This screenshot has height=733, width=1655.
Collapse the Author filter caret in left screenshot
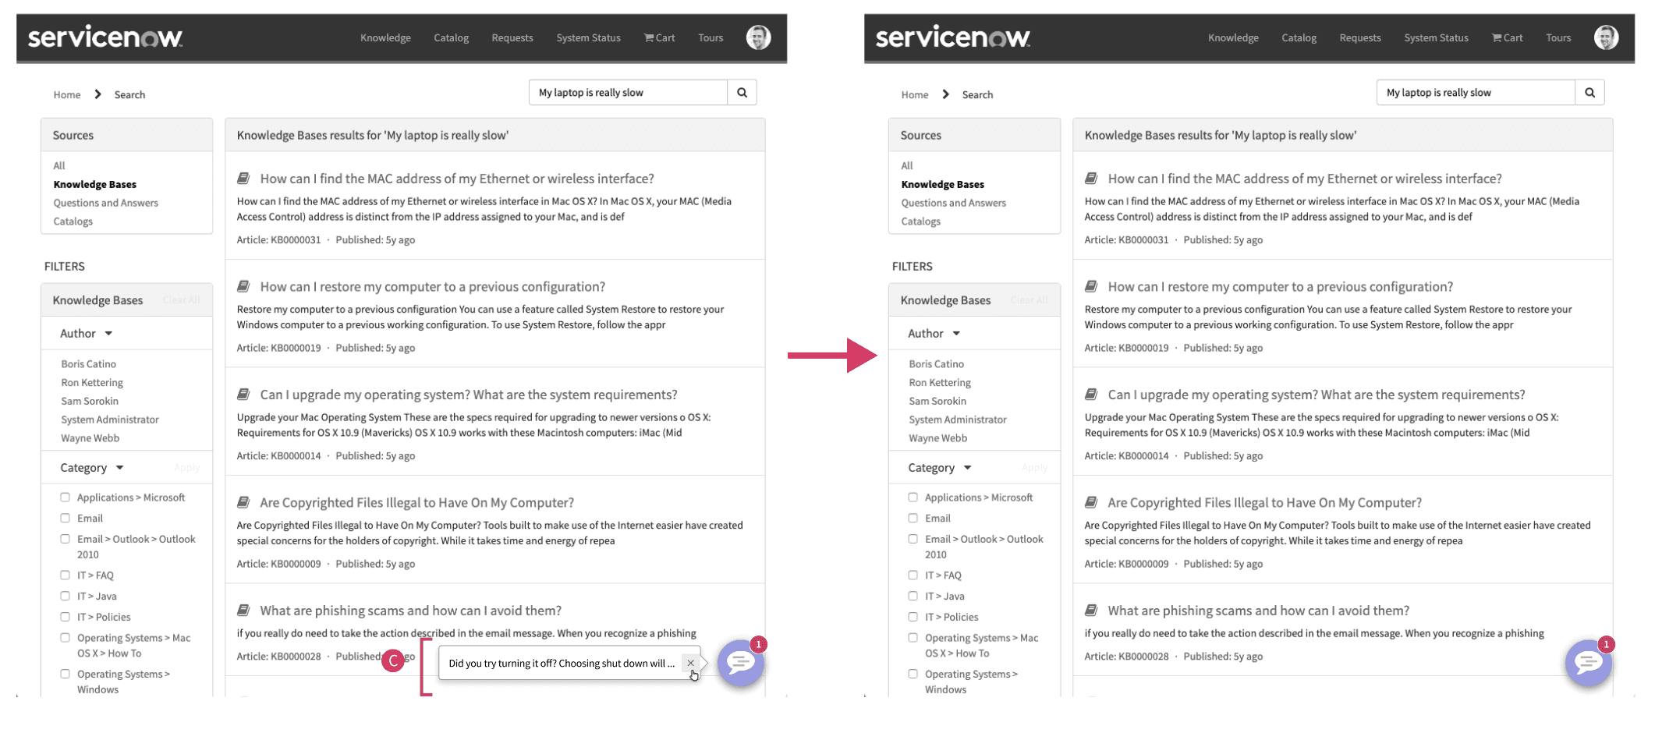pos(108,334)
